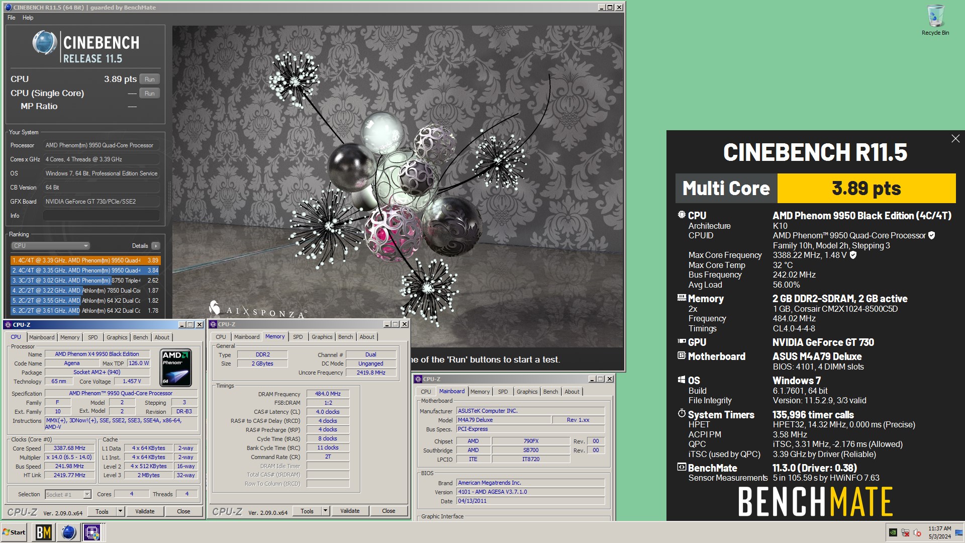The width and height of the screenshot is (965, 543).
Task: Click the Cinebench logo sphere in the header
Action: coord(45,43)
